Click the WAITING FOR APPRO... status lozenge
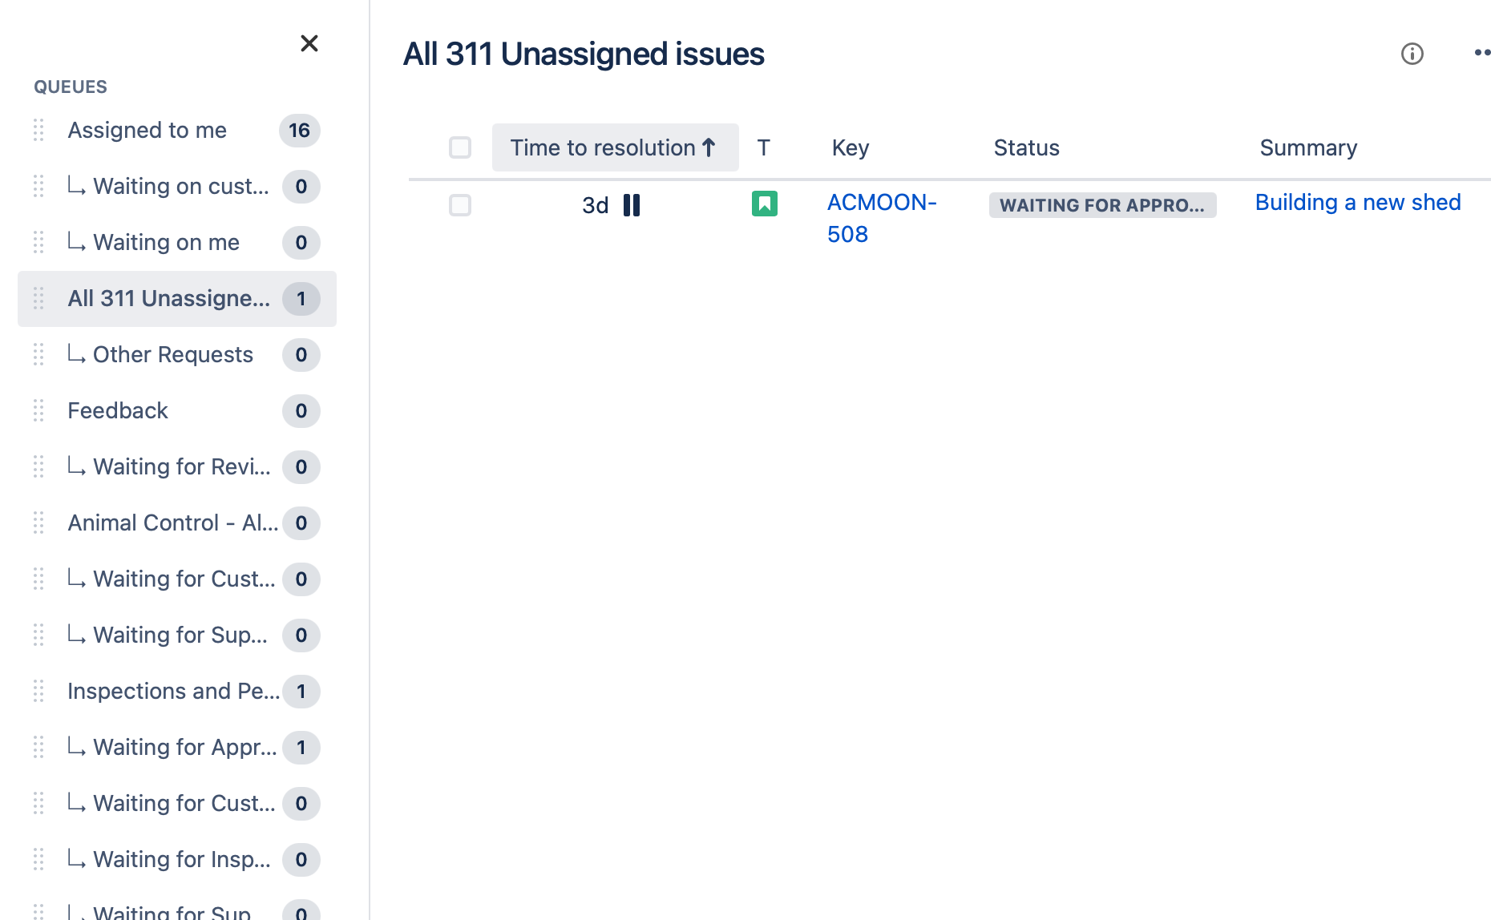Viewport: 1491px width, 920px height. 1102,205
